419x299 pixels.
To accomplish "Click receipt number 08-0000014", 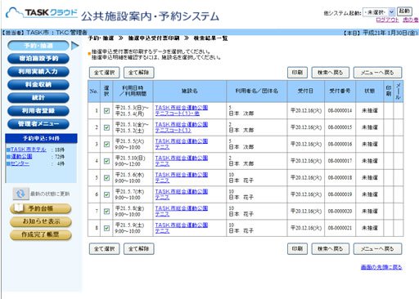I will point(340,110).
